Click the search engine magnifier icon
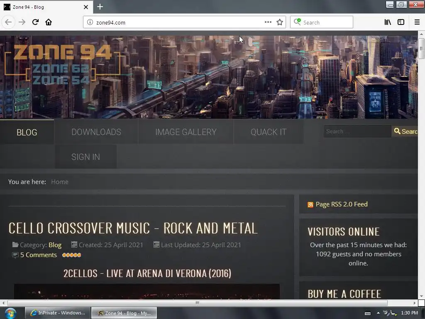This screenshot has height=319, width=425. 297,22
